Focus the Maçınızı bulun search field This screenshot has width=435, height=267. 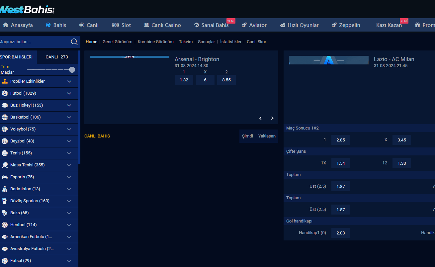coord(35,42)
